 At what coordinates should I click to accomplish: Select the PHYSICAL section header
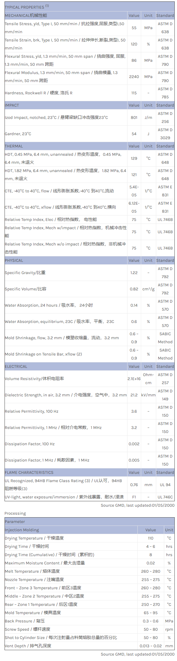click(14, 260)
